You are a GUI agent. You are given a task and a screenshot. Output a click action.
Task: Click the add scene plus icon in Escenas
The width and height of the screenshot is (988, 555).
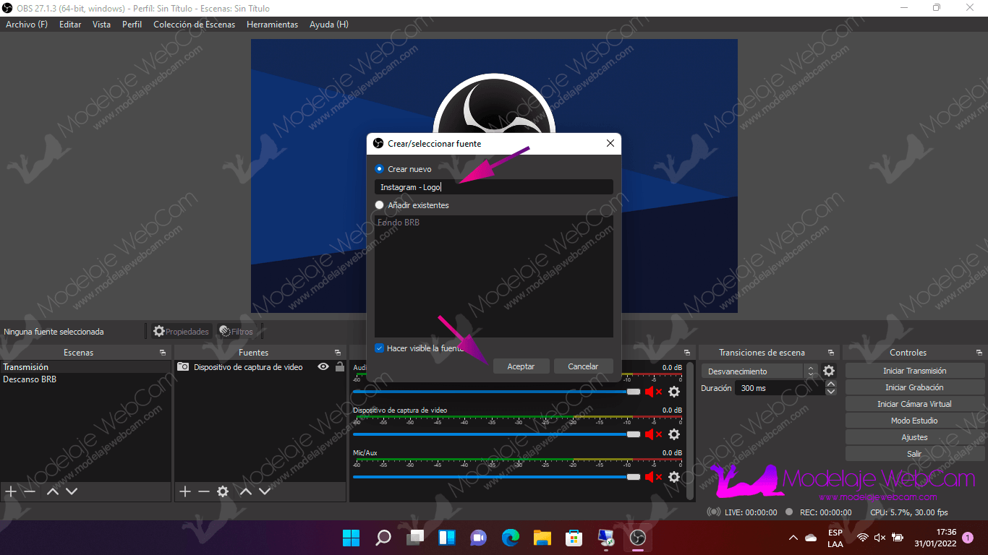point(11,491)
